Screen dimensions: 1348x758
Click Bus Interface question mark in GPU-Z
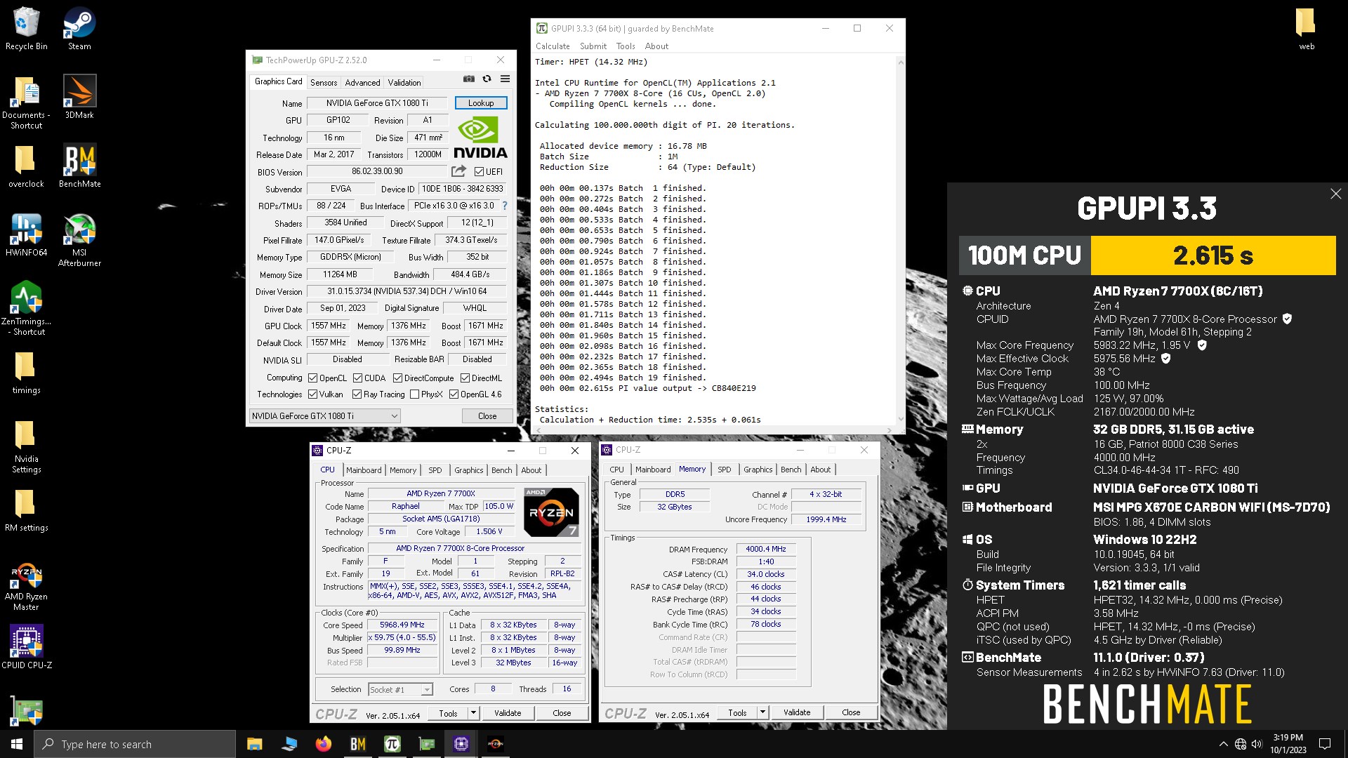pyautogui.click(x=504, y=206)
